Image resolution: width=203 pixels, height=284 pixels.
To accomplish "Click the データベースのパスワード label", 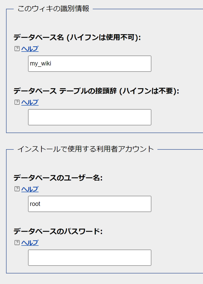I will point(58,231).
